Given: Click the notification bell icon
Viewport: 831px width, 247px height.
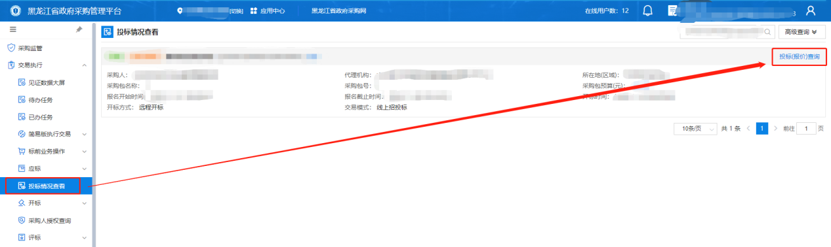Looking at the screenshot, I should (648, 10).
